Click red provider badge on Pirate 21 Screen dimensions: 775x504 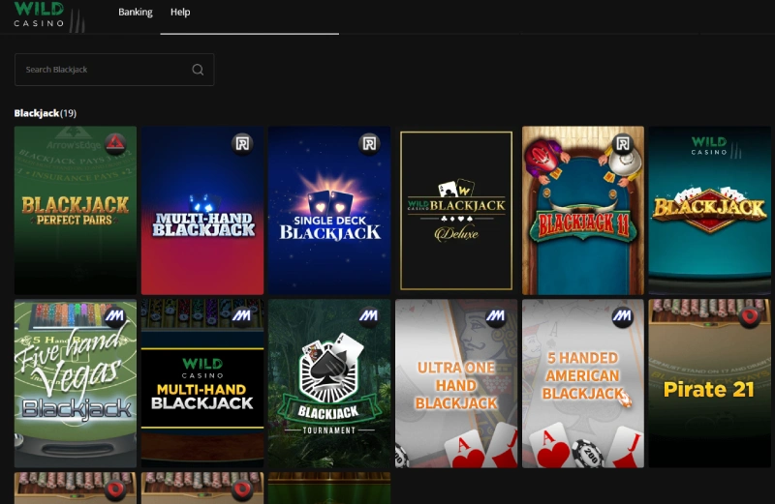pos(750,316)
